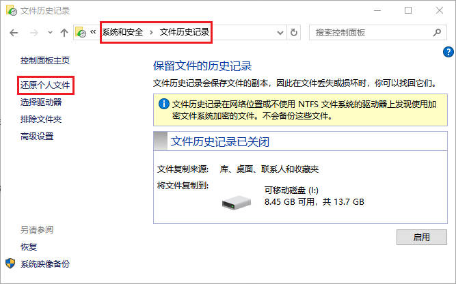
Task: Open 选择驱动器 link
Action: pyautogui.click(x=41, y=102)
